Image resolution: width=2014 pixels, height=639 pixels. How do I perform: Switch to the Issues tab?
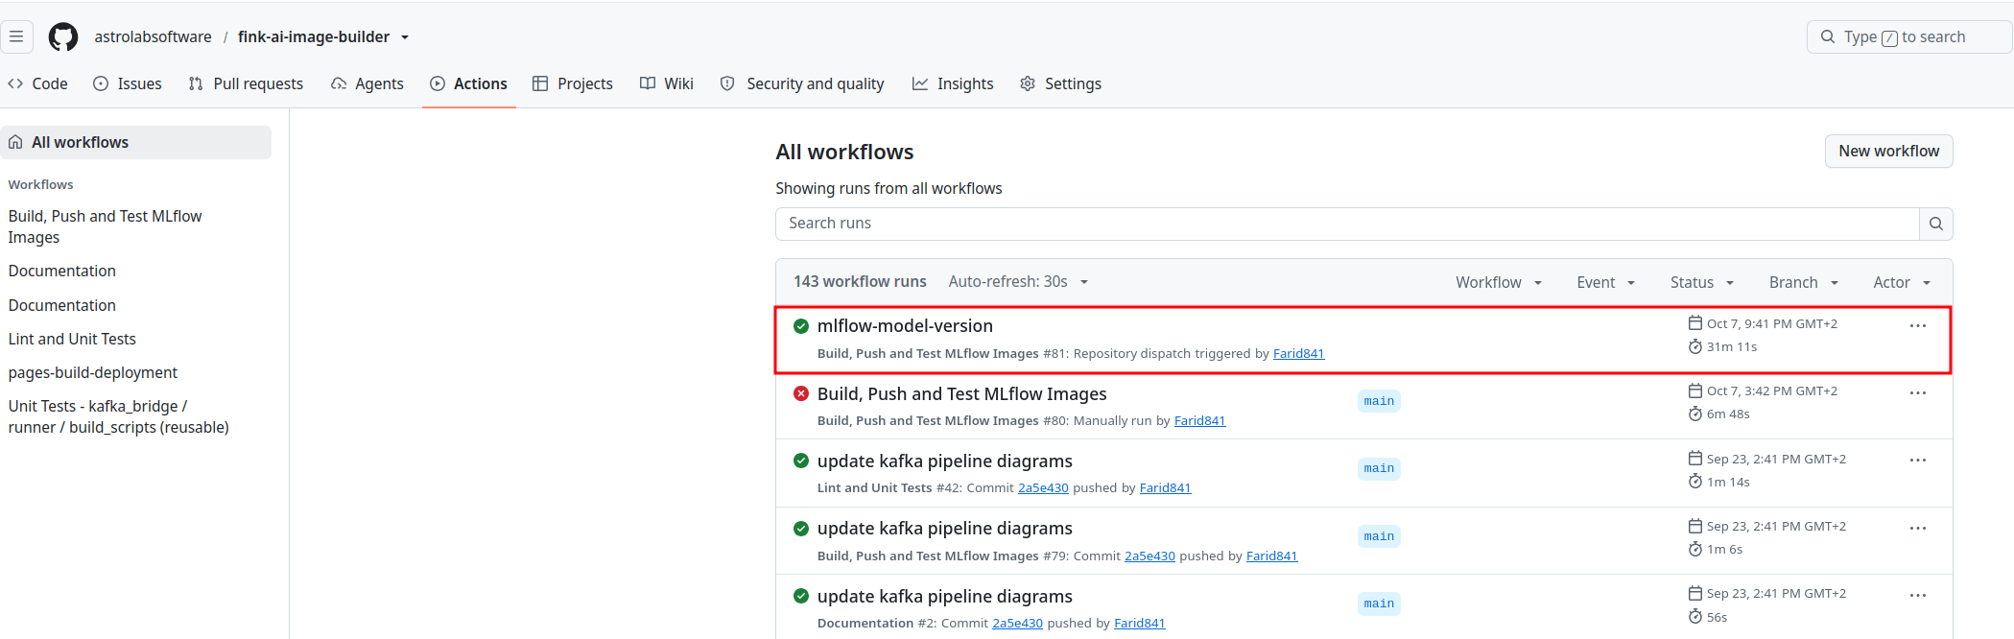point(128,83)
